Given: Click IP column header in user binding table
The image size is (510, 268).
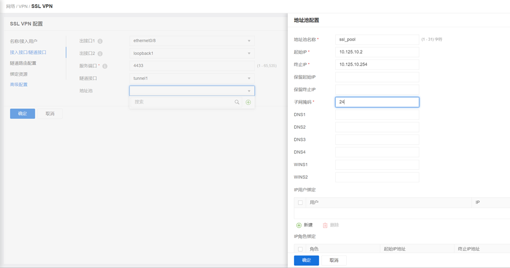Looking at the screenshot, I should pyautogui.click(x=491, y=203).
